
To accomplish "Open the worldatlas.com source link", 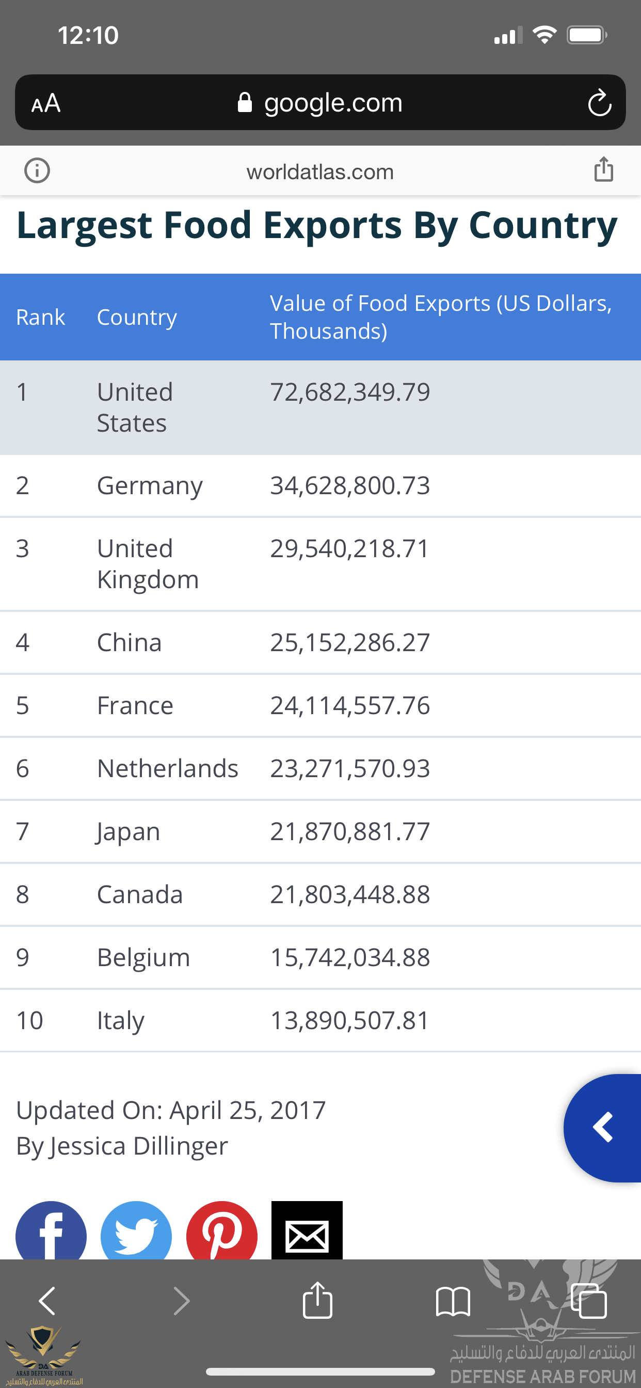I will click(x=320, y=172).
